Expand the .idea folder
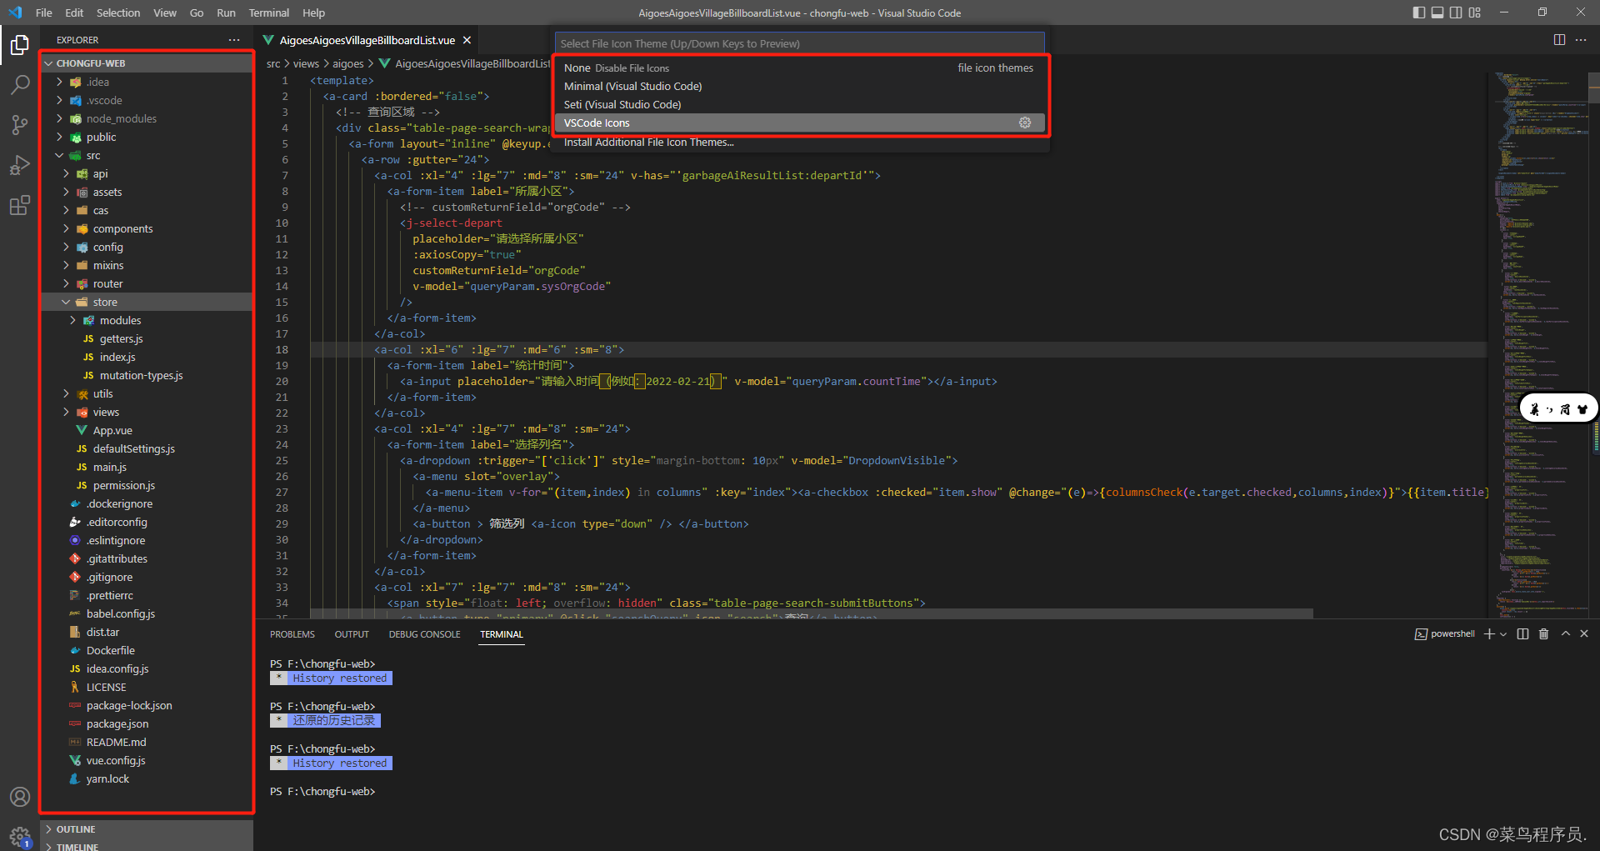Image resolution: width=1600 pixels, height=851 pixels. (147, 82)
